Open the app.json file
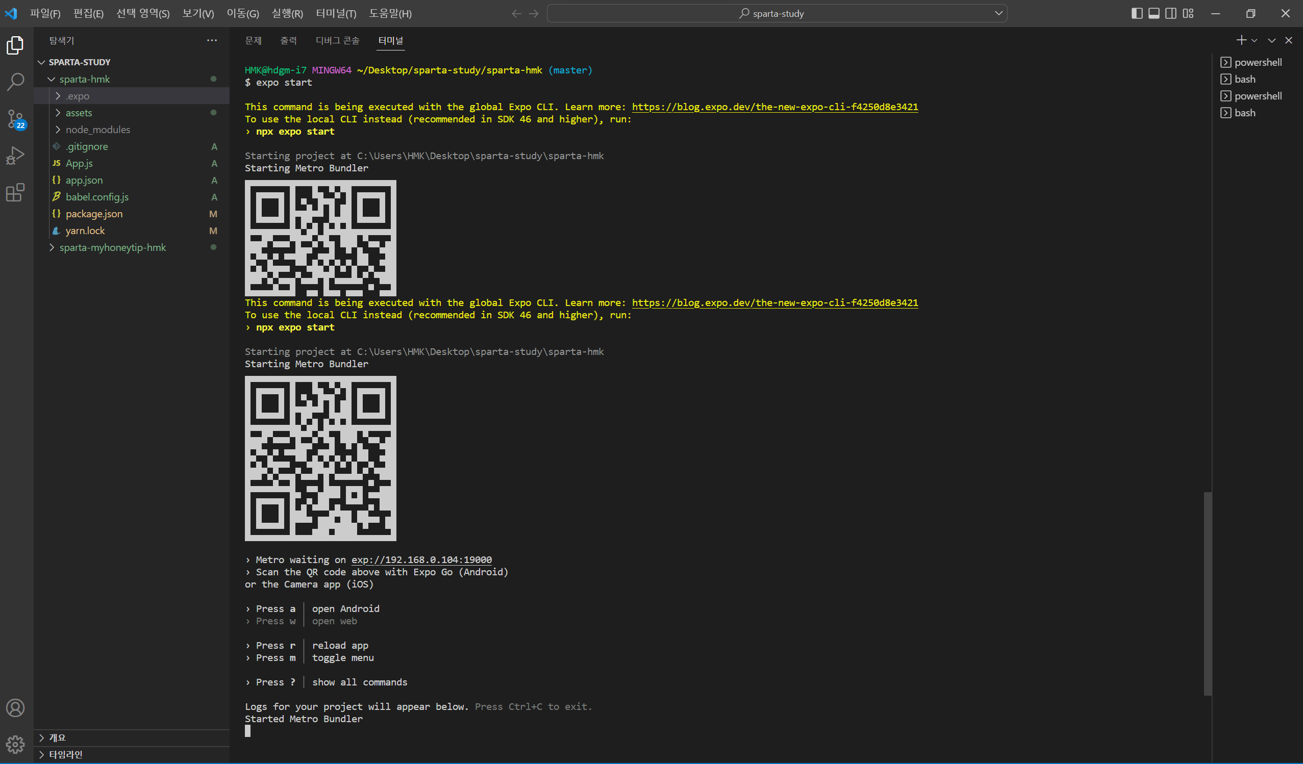 132,181
